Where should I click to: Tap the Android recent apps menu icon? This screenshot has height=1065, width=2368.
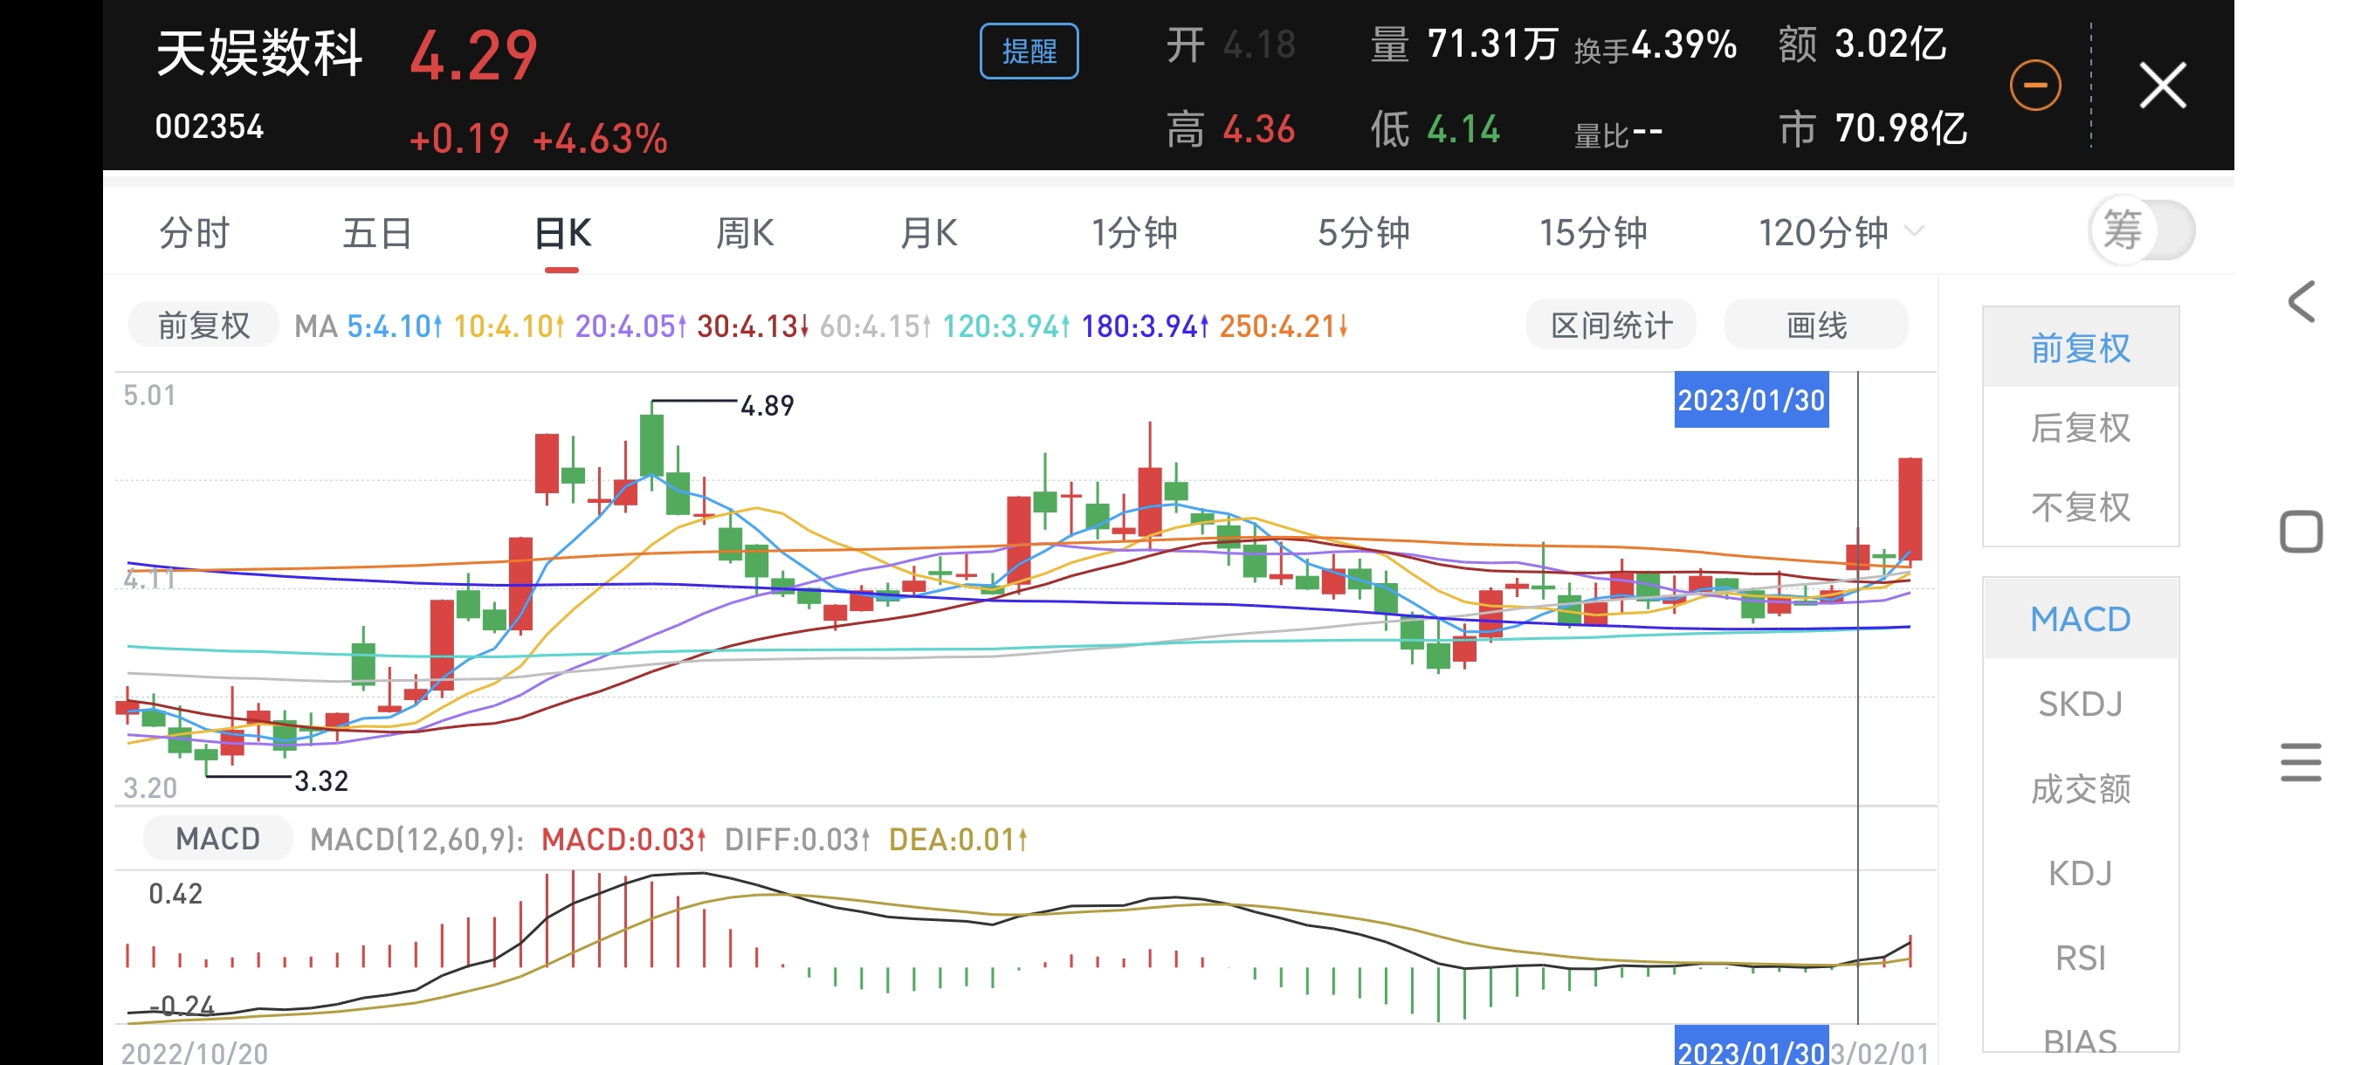click(x=2301, y=763)
